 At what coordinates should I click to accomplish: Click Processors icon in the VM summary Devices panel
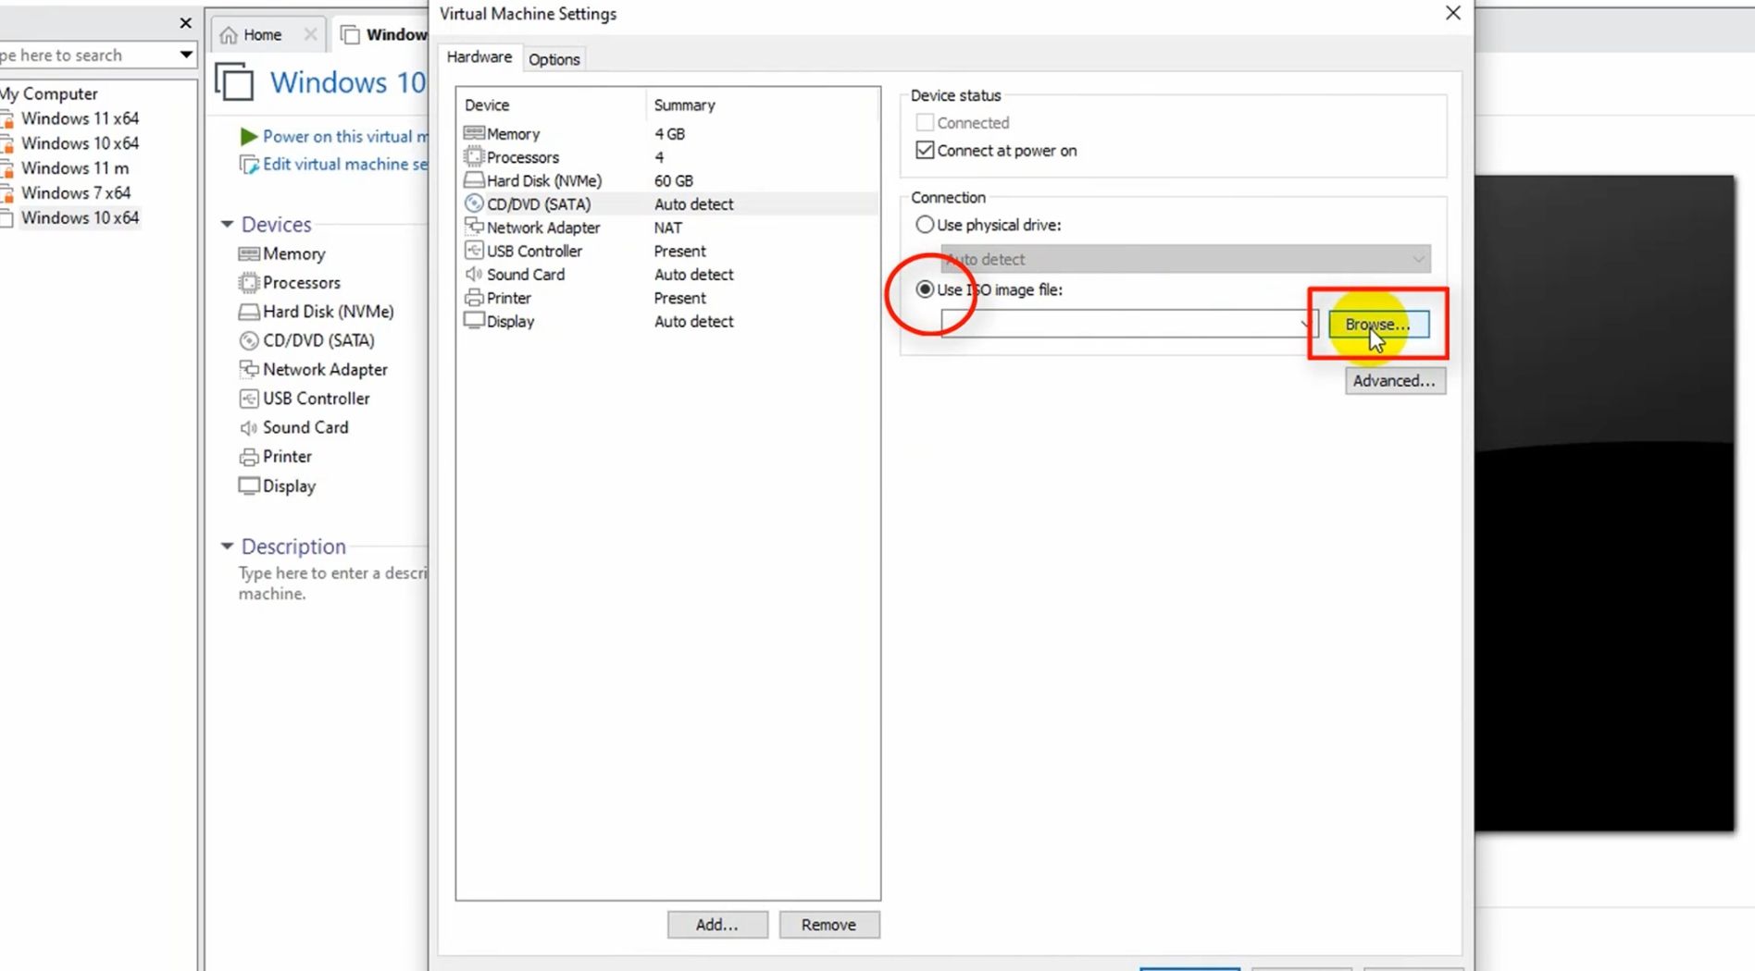(x=249, y=282)
